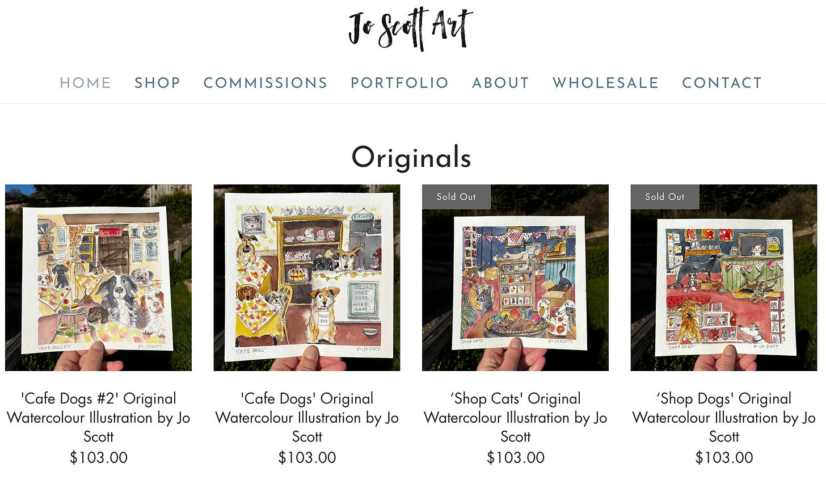Select the WHOLESALE menu link
Viewport: 826px width, 497px height.
click(606, 83)
